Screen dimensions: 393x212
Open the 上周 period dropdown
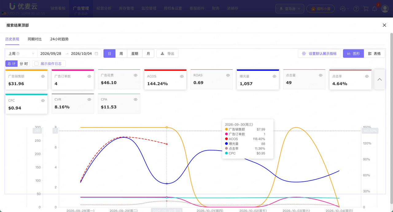pyautogui.click(x=21, y=54)
